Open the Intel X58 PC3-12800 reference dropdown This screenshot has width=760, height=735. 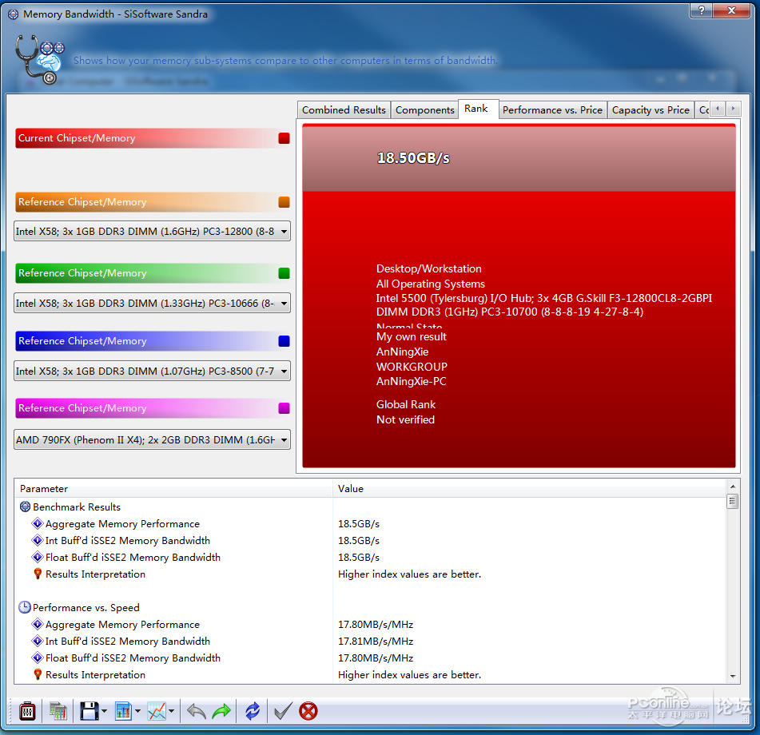point(152,232)
